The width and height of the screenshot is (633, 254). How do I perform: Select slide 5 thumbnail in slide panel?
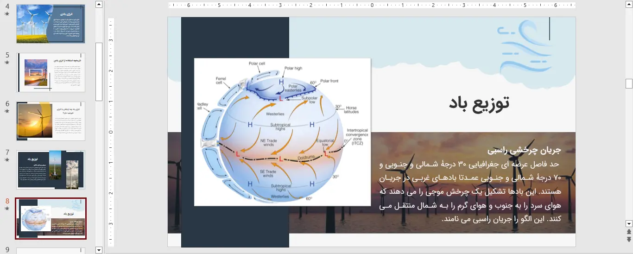(51, 72)
